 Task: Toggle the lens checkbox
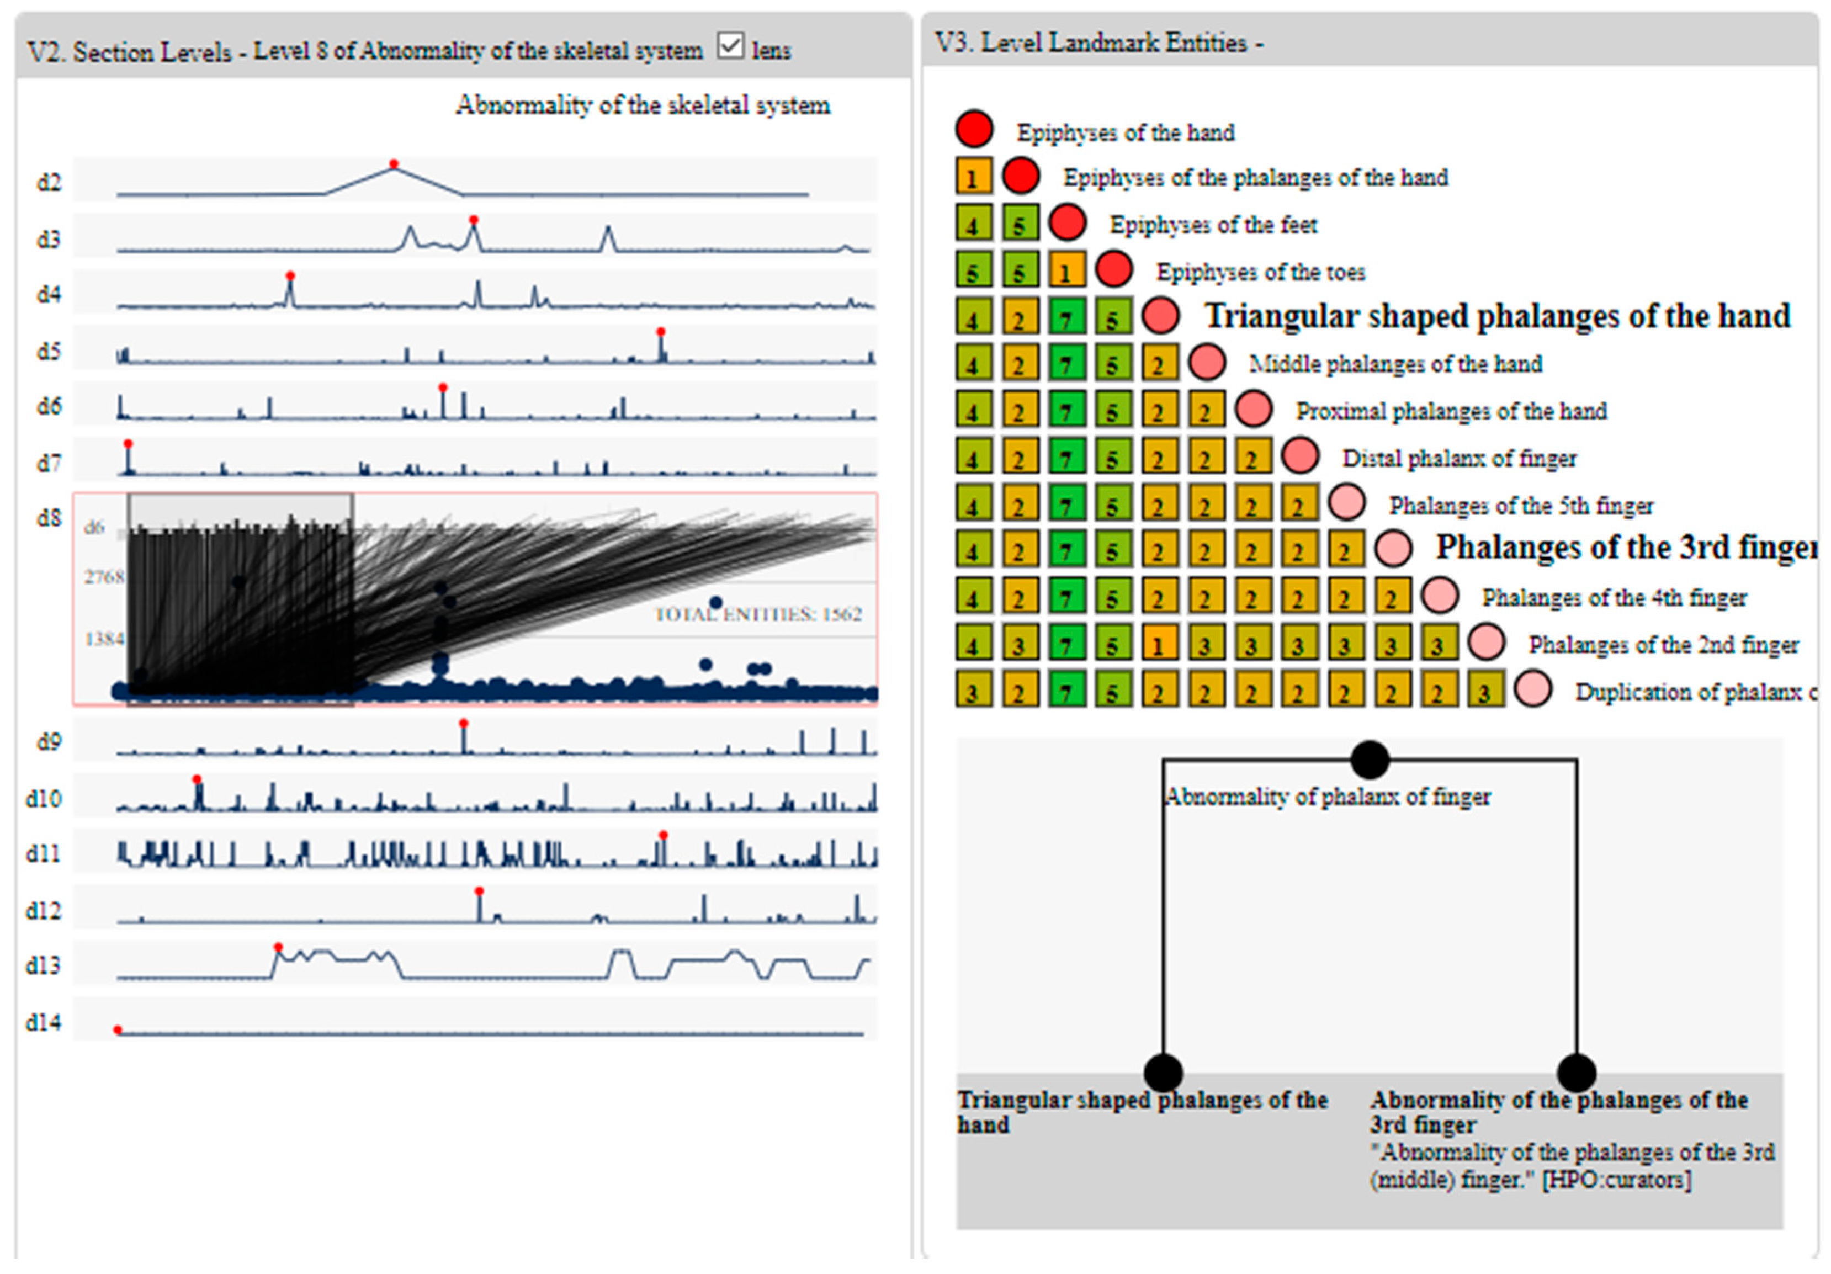(x=730, y=45)
